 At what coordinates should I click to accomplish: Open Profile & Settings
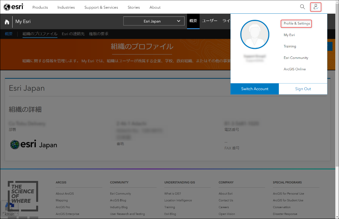tap(297, 23)
